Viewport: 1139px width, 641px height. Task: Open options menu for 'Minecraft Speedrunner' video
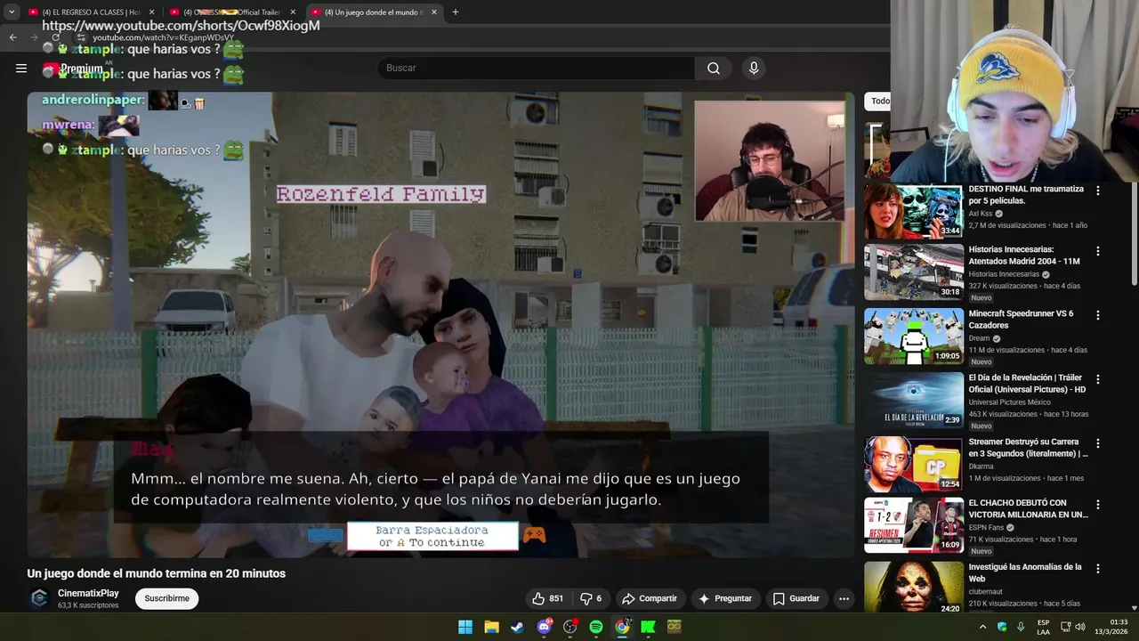pyautogui.click(x=1097, y=315)
